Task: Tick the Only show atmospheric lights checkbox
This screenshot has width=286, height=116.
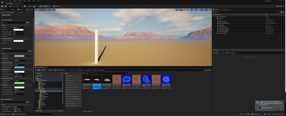Action: [16, 12]
